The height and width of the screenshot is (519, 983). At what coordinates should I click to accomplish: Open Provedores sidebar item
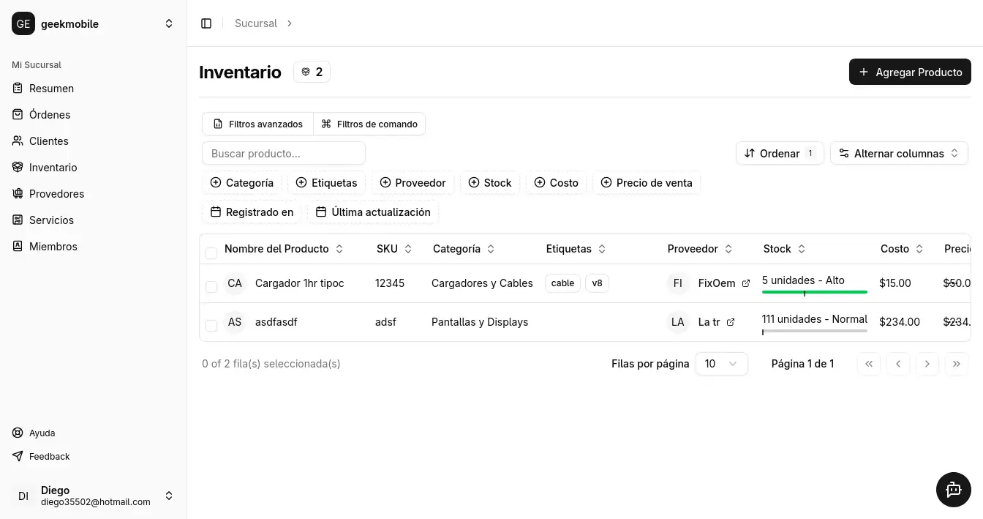56,194
